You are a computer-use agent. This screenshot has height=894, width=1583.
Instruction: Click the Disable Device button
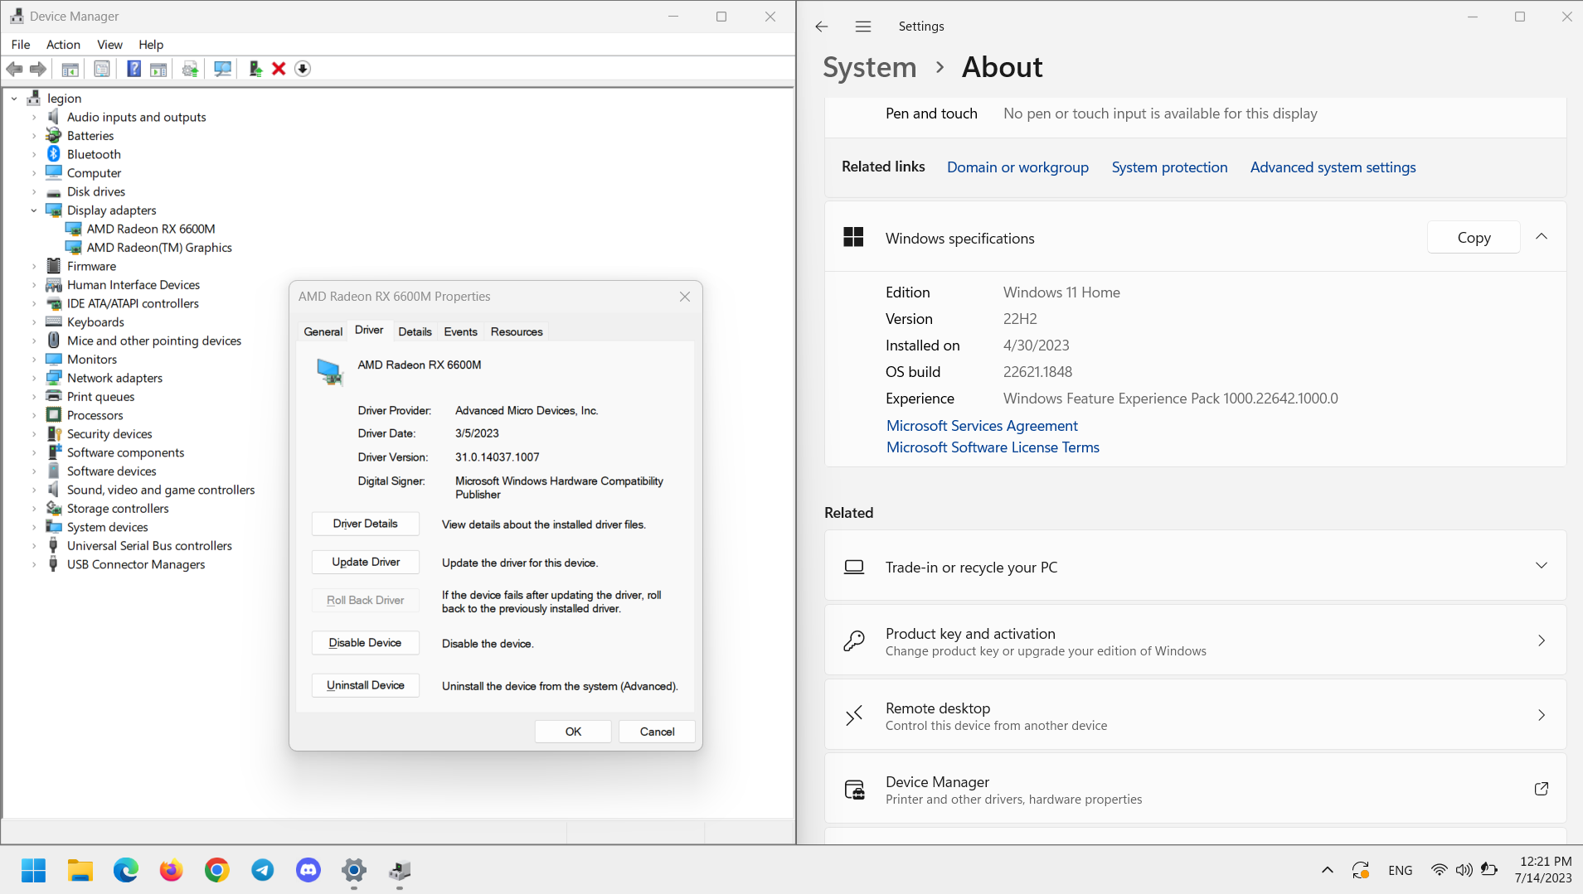point(366,643)
